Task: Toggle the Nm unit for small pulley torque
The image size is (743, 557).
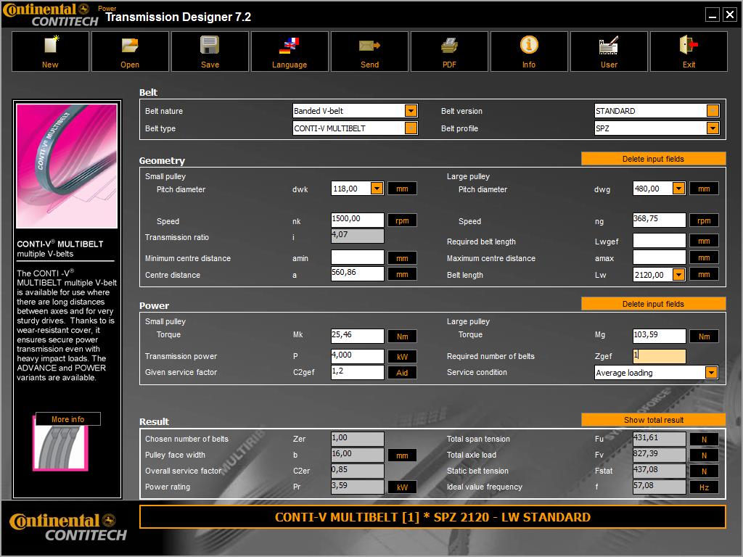Action: (402, 337)
